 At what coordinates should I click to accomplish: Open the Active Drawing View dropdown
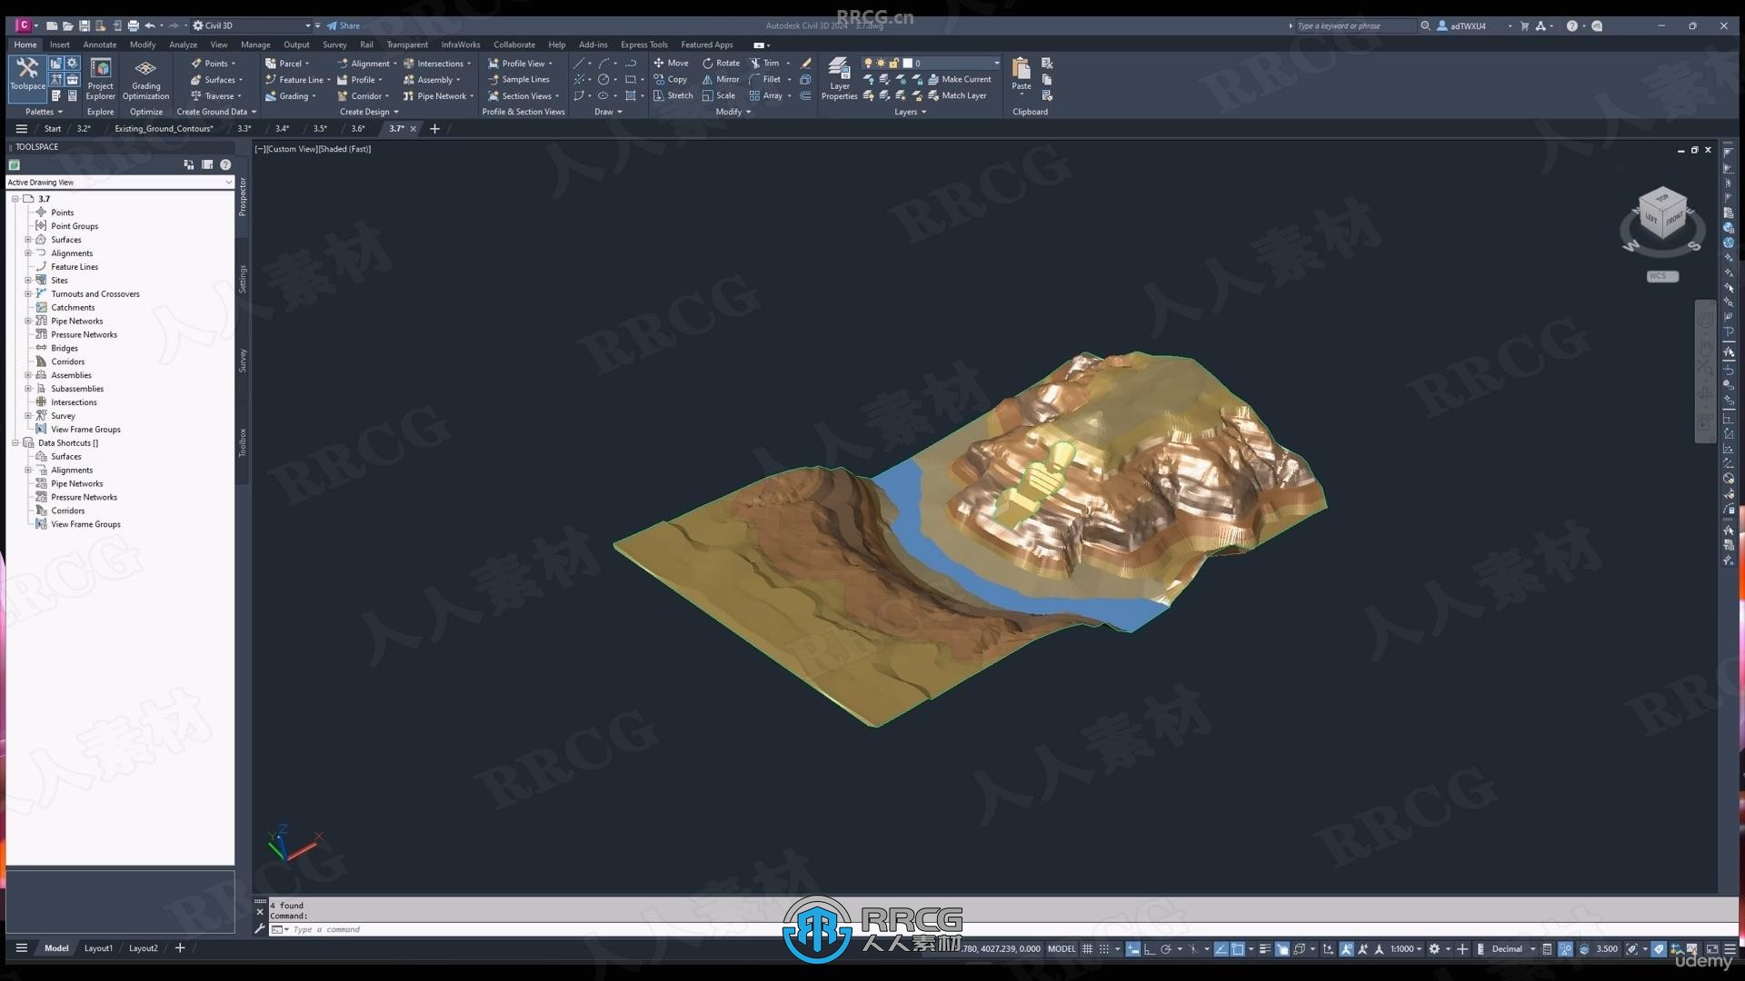(x=120, y=183)
